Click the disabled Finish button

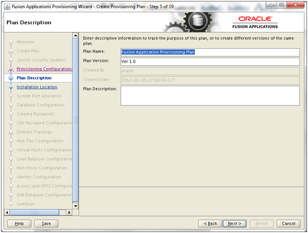261,224
